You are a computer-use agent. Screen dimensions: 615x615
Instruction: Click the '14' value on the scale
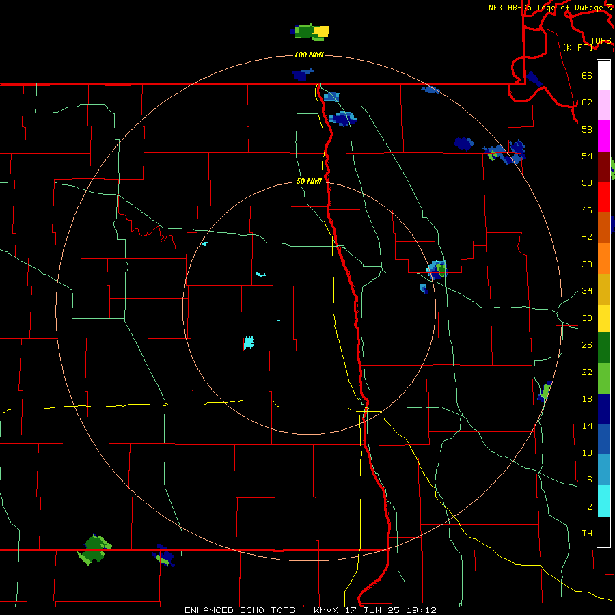click(587, 426)
